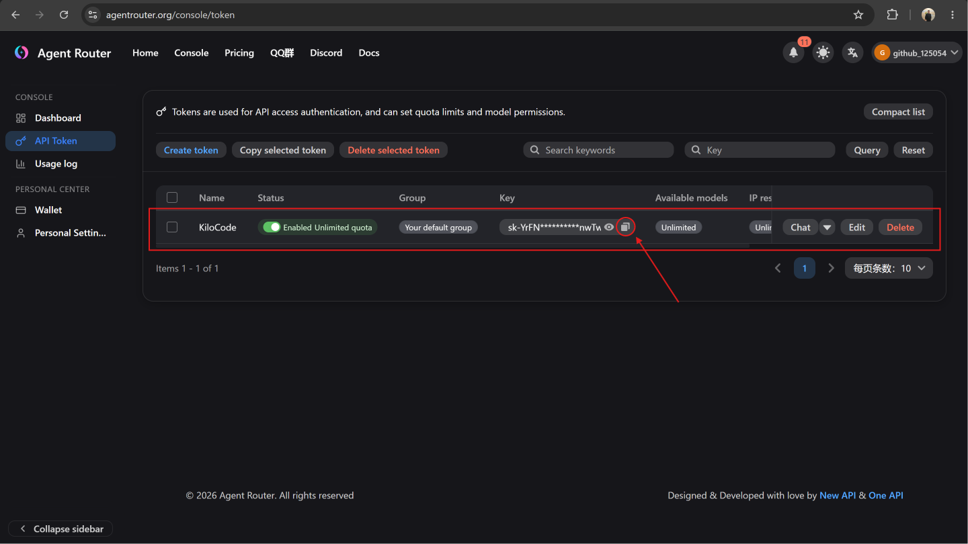Image resolution: width=968 pixels, height=544 pixels.
Task: Click the Group column header
Action: [412, 198]
